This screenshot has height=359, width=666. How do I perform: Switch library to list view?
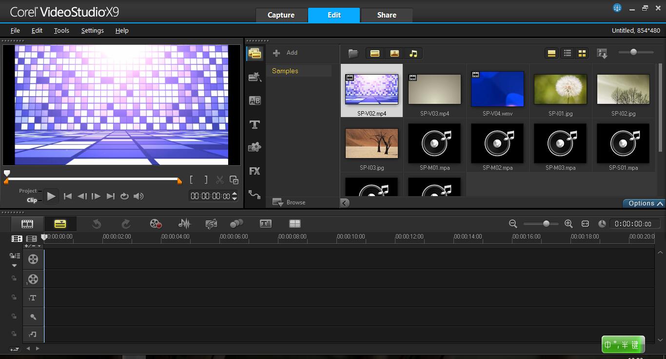(x=567, y=53)
